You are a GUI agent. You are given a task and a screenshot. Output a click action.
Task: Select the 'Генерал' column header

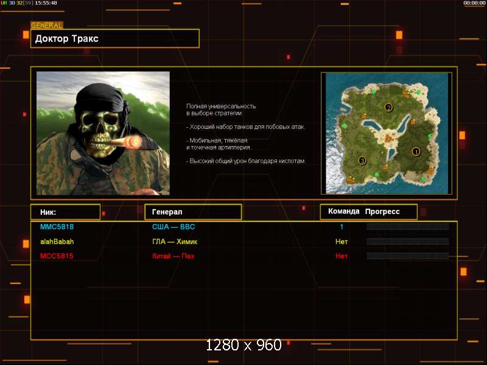click(x=193, y=212)
